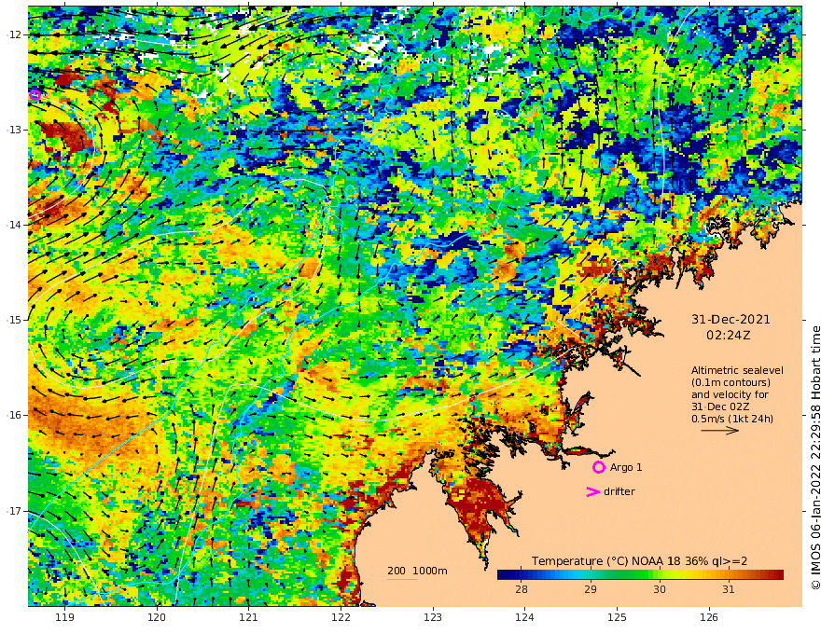Viewport: 821px width, 634px height.
Task: Click the "Argo 1" legend label
Action: point(626,467)
